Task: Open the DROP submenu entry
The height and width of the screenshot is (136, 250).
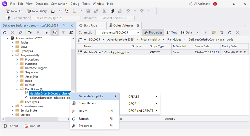Action: click(x=140, y=104)
